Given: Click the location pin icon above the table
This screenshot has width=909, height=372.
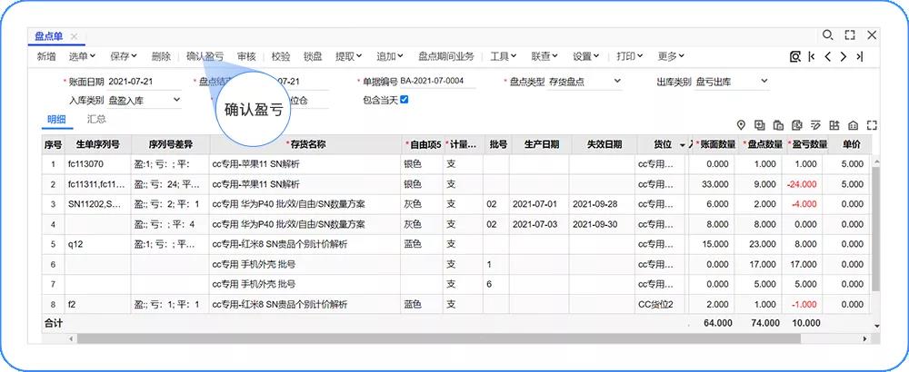Looking at the screenshot, I should 741,125.
